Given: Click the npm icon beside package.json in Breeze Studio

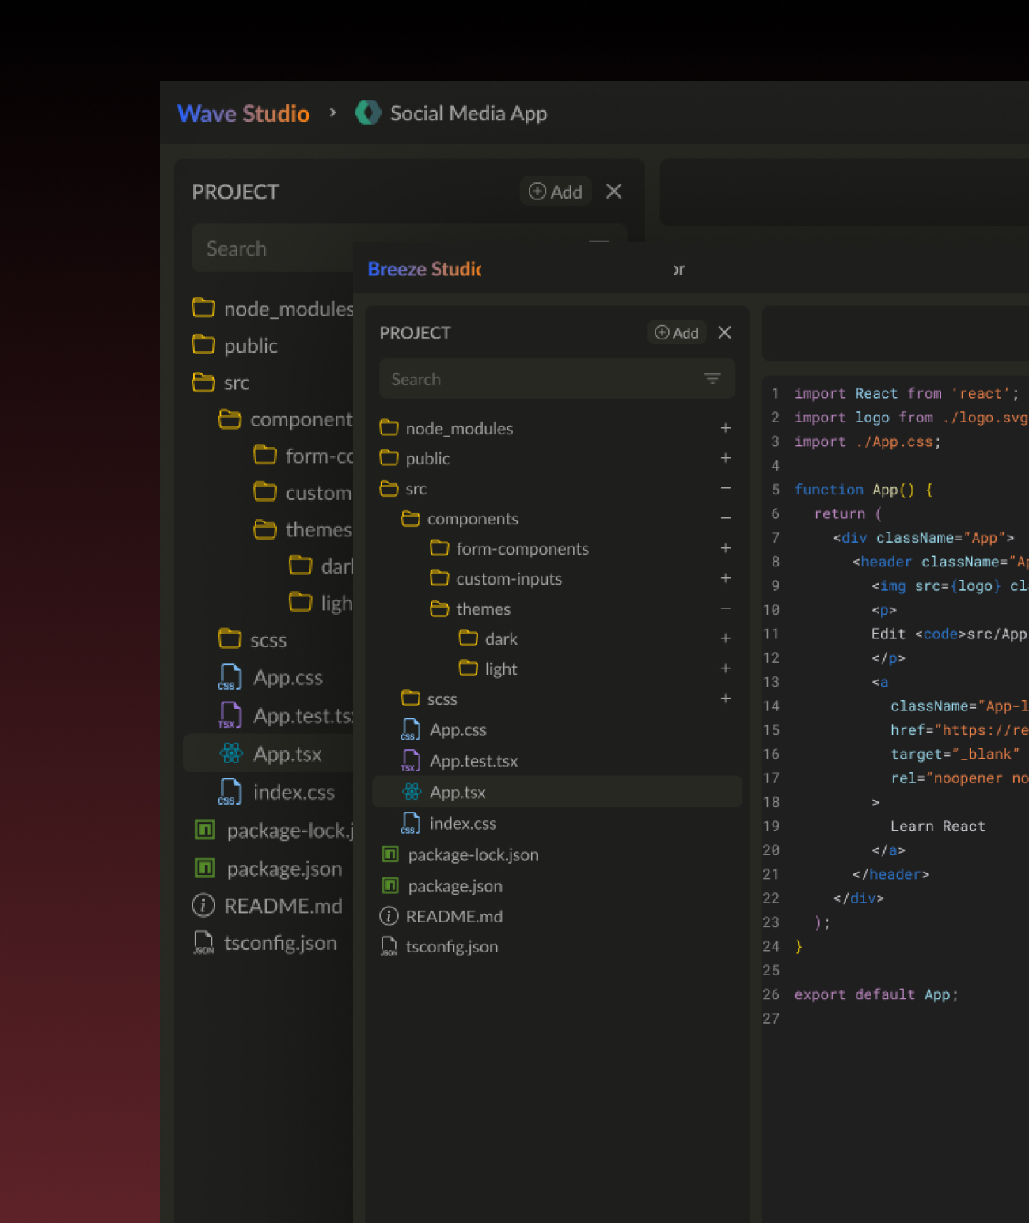Looking at the screenshot, I should point(389,885).
